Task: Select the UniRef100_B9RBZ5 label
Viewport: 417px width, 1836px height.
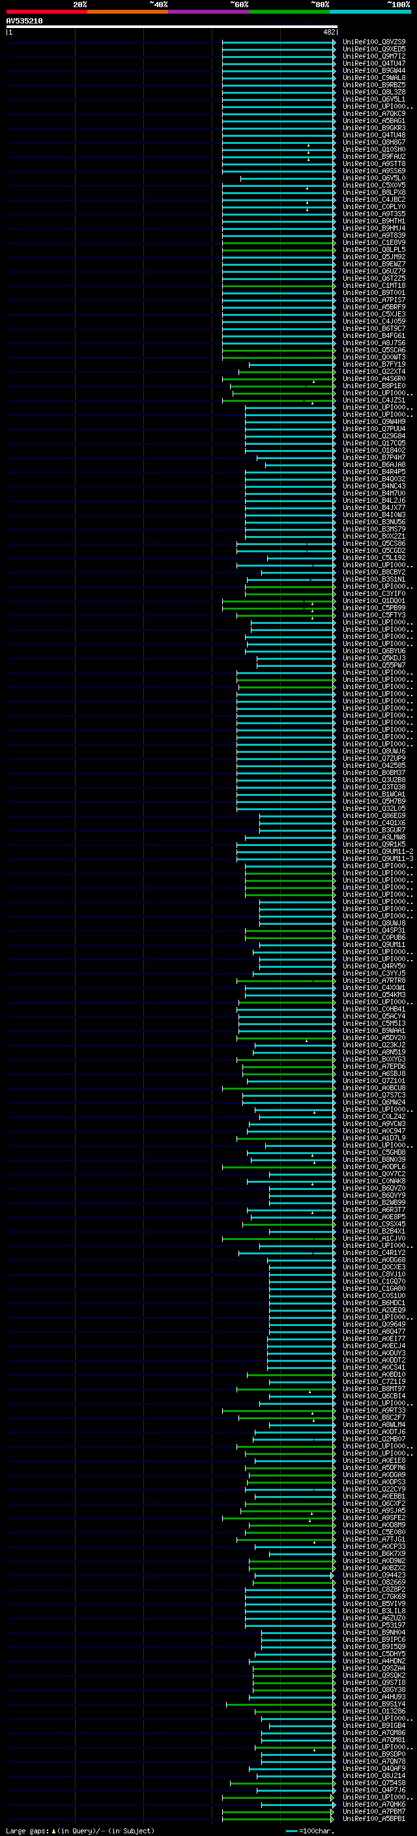Action: pyautogui.click(x=374, y=85)
